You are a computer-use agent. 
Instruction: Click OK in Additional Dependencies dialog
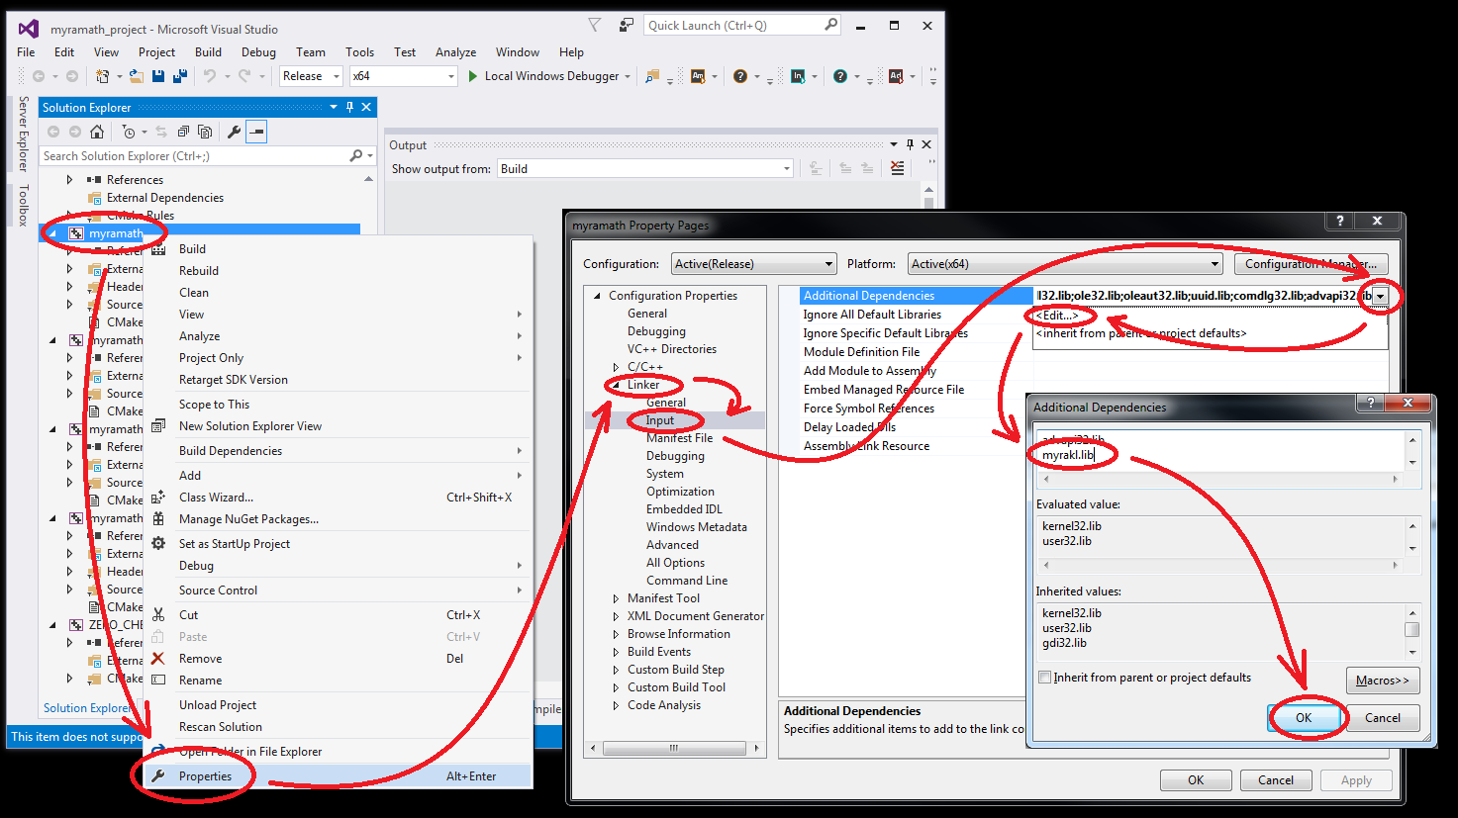1304,718
